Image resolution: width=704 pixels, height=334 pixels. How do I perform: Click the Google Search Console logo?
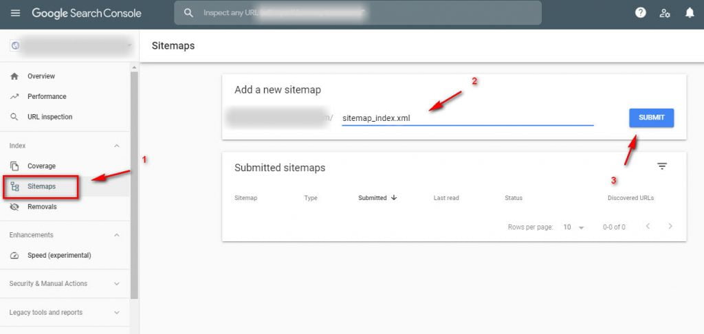click(x=86, y=13)
